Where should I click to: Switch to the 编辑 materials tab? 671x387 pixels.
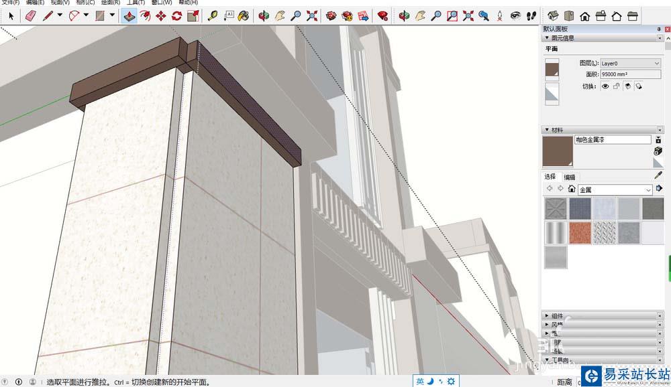(x=570, y=177)
